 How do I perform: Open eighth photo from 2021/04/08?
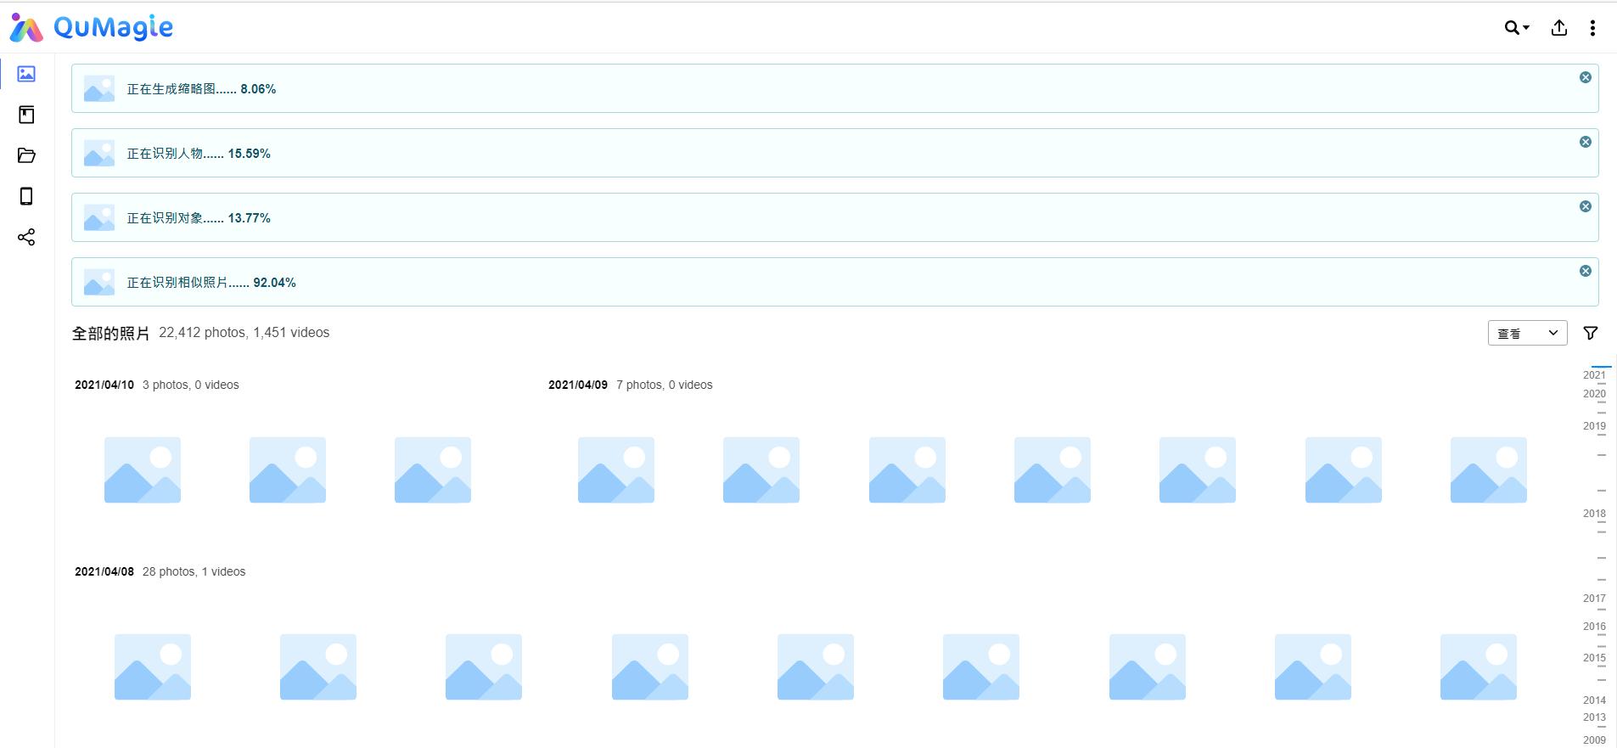tap(1313, 666)
